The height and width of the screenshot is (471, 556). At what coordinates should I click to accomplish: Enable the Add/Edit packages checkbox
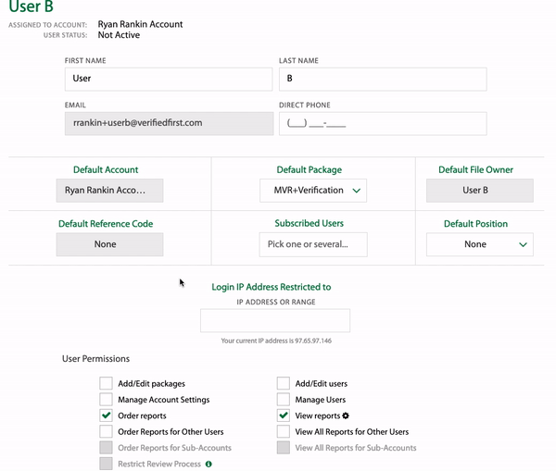click(106, 383)
